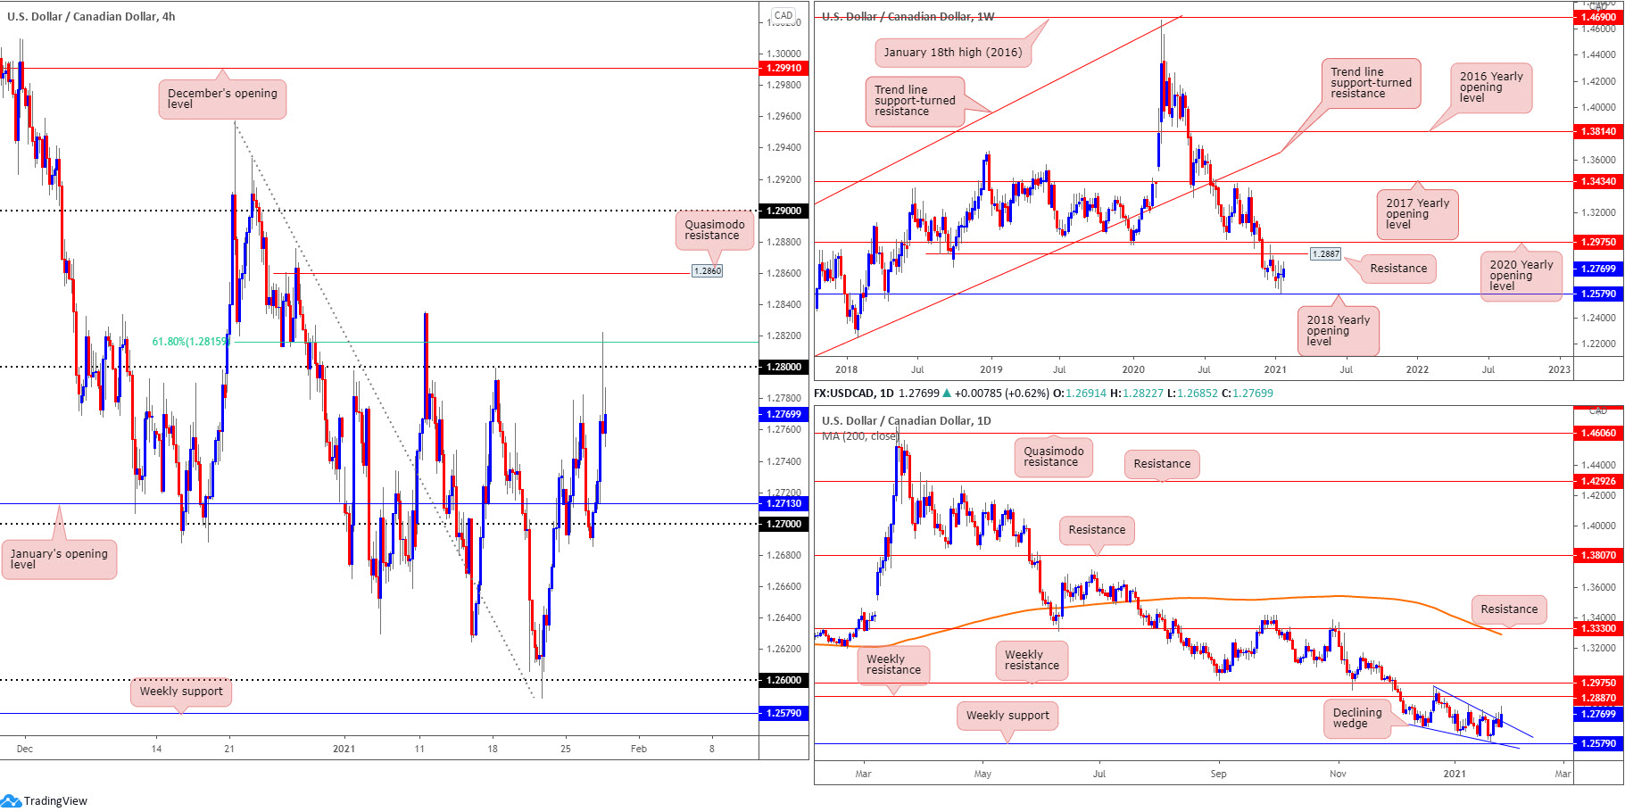The height and width of the screenshot is (812, 1625).
Task: Click the January's opening level callout
Action: click(59, 559)
